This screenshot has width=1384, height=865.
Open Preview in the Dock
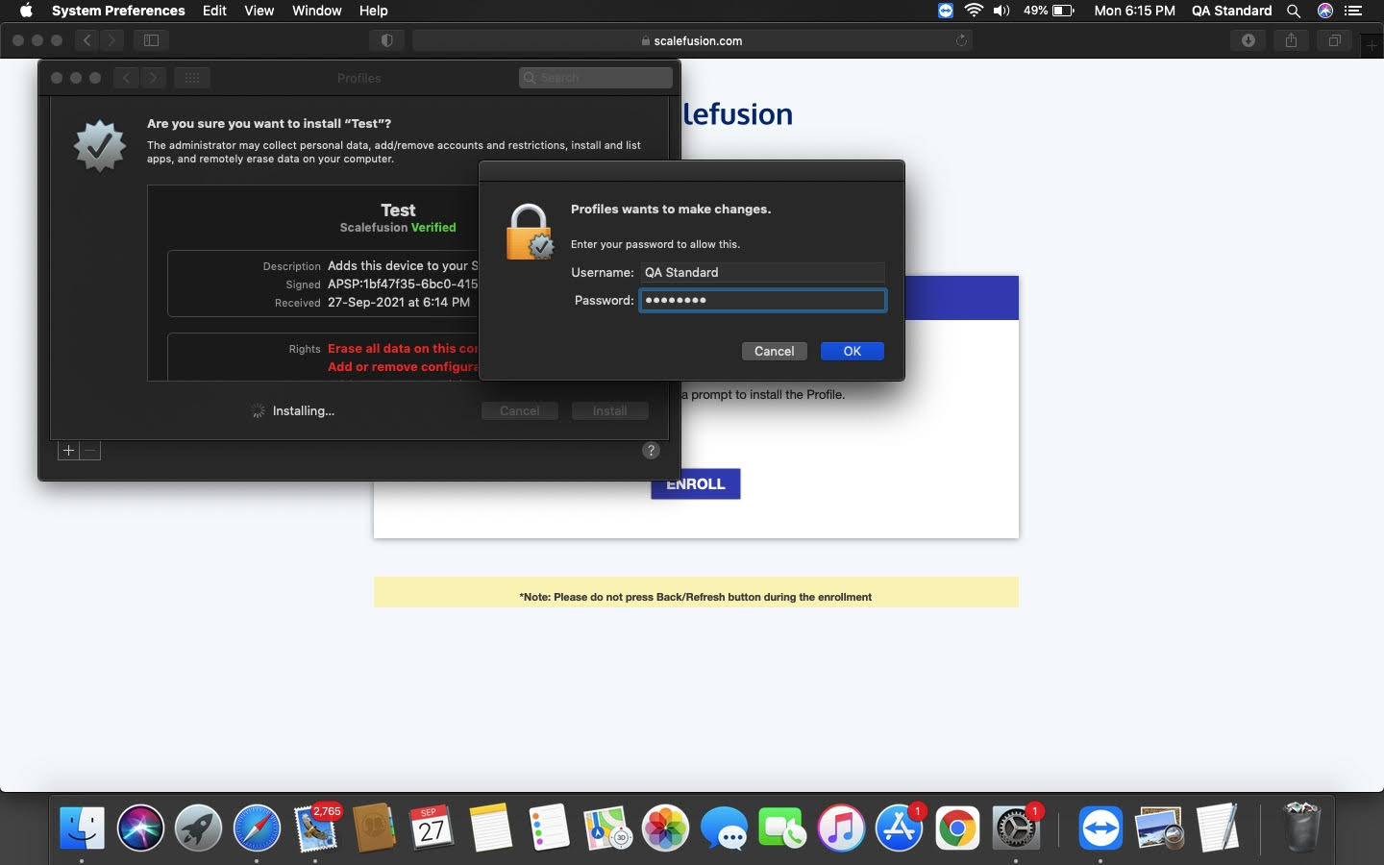(1159, 828)
